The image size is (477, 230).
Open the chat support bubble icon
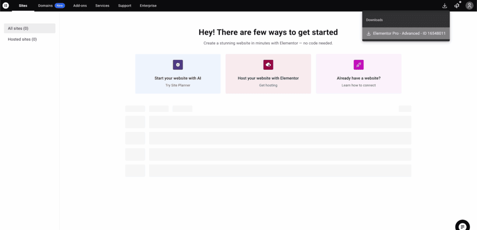[463, 225]
